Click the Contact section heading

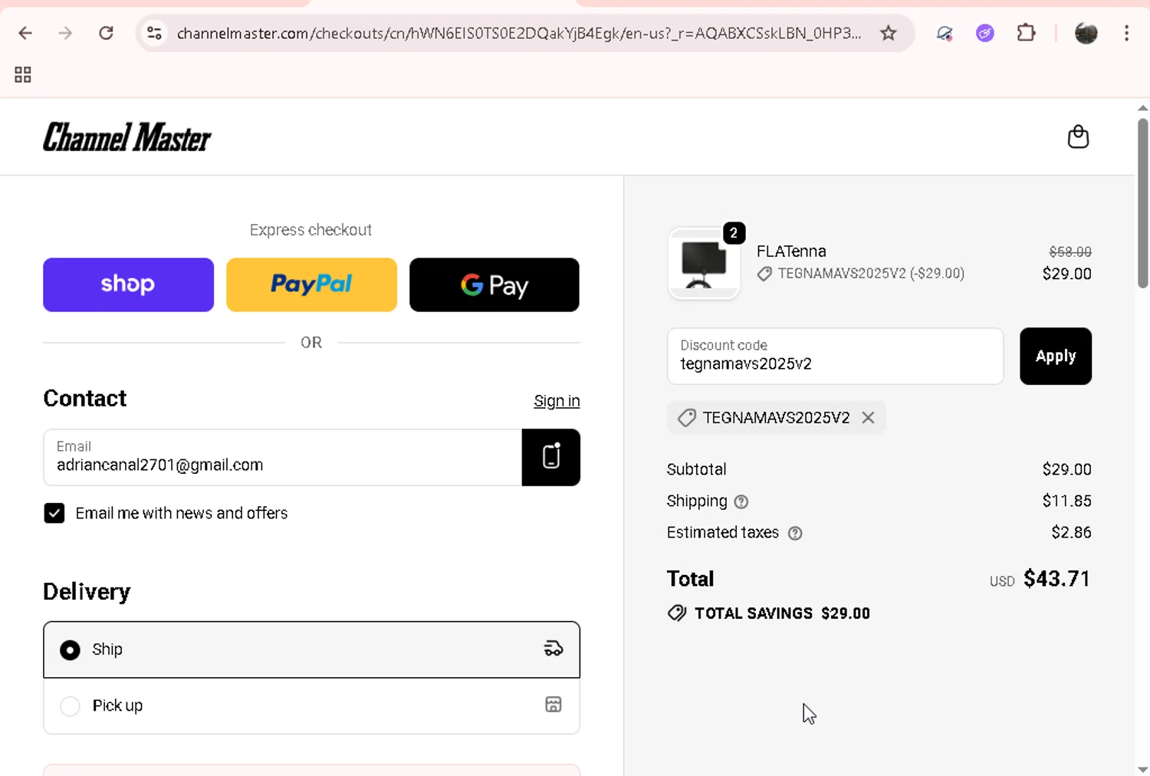[85, 399]
